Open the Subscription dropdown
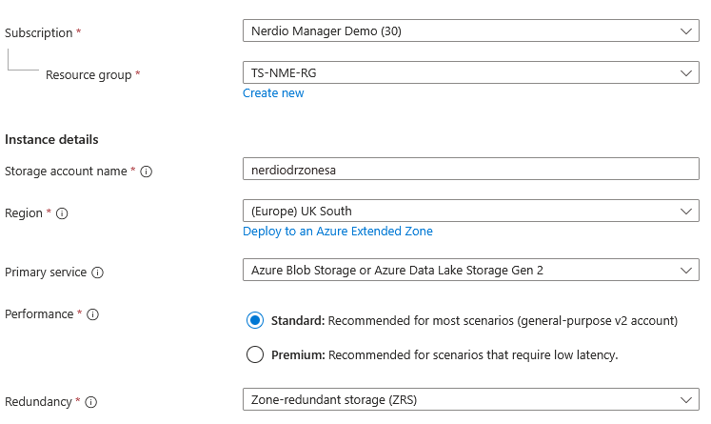 click(470, 31)
